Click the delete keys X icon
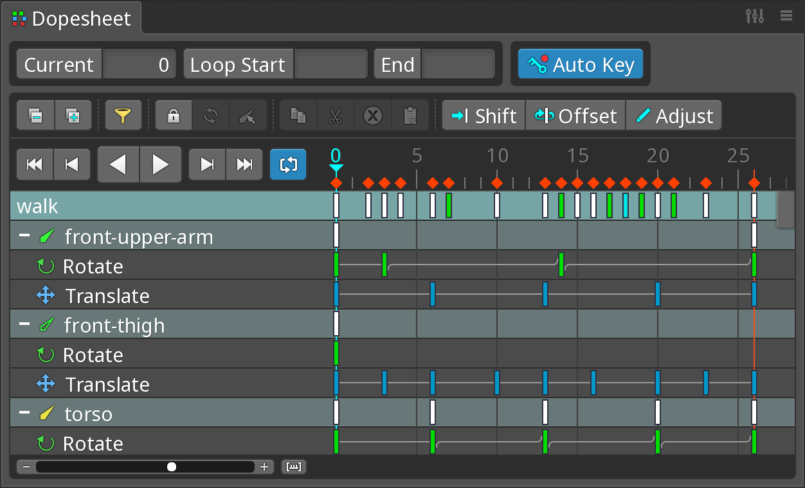The height and width of the screenshot is (488, 805). (373, 116)
